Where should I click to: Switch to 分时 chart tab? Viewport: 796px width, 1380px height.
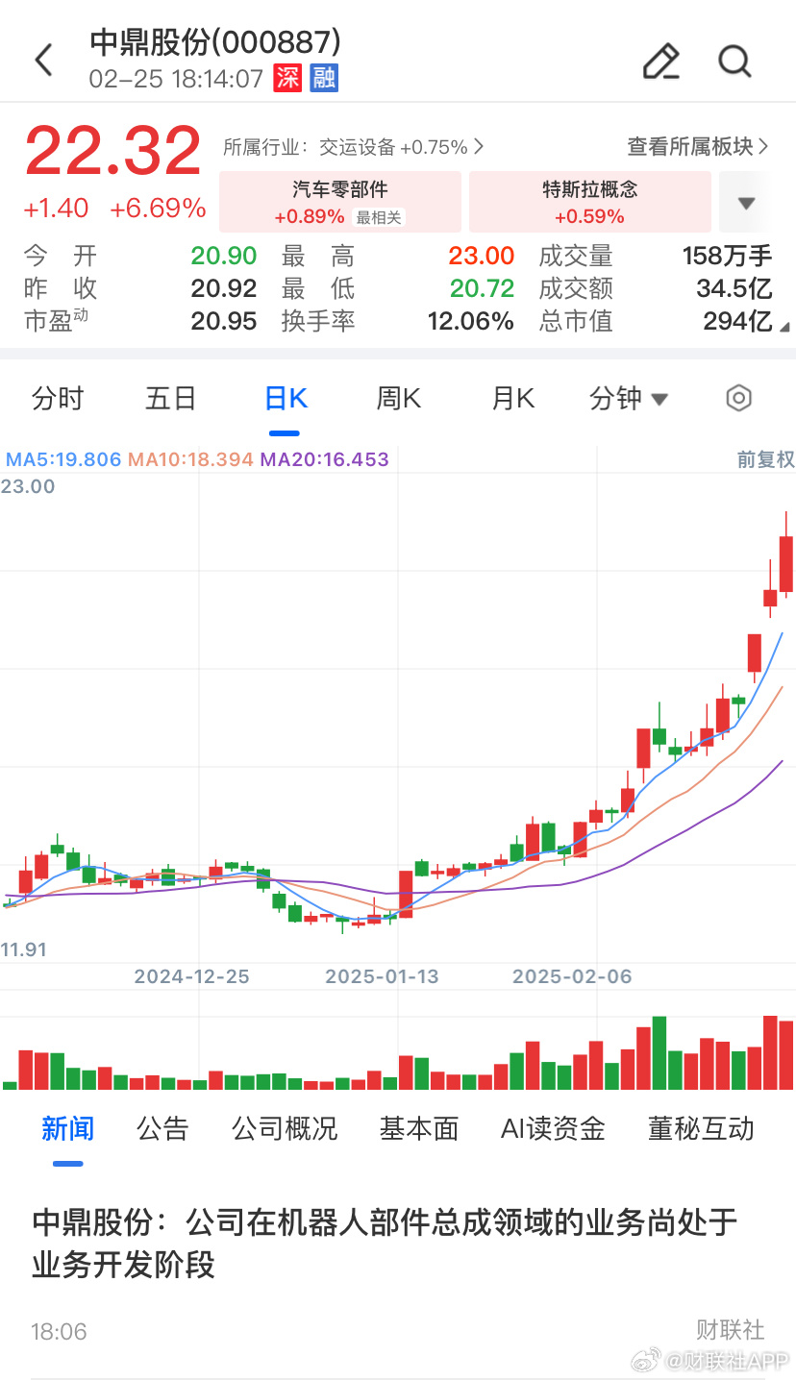(x=58, y=398)
